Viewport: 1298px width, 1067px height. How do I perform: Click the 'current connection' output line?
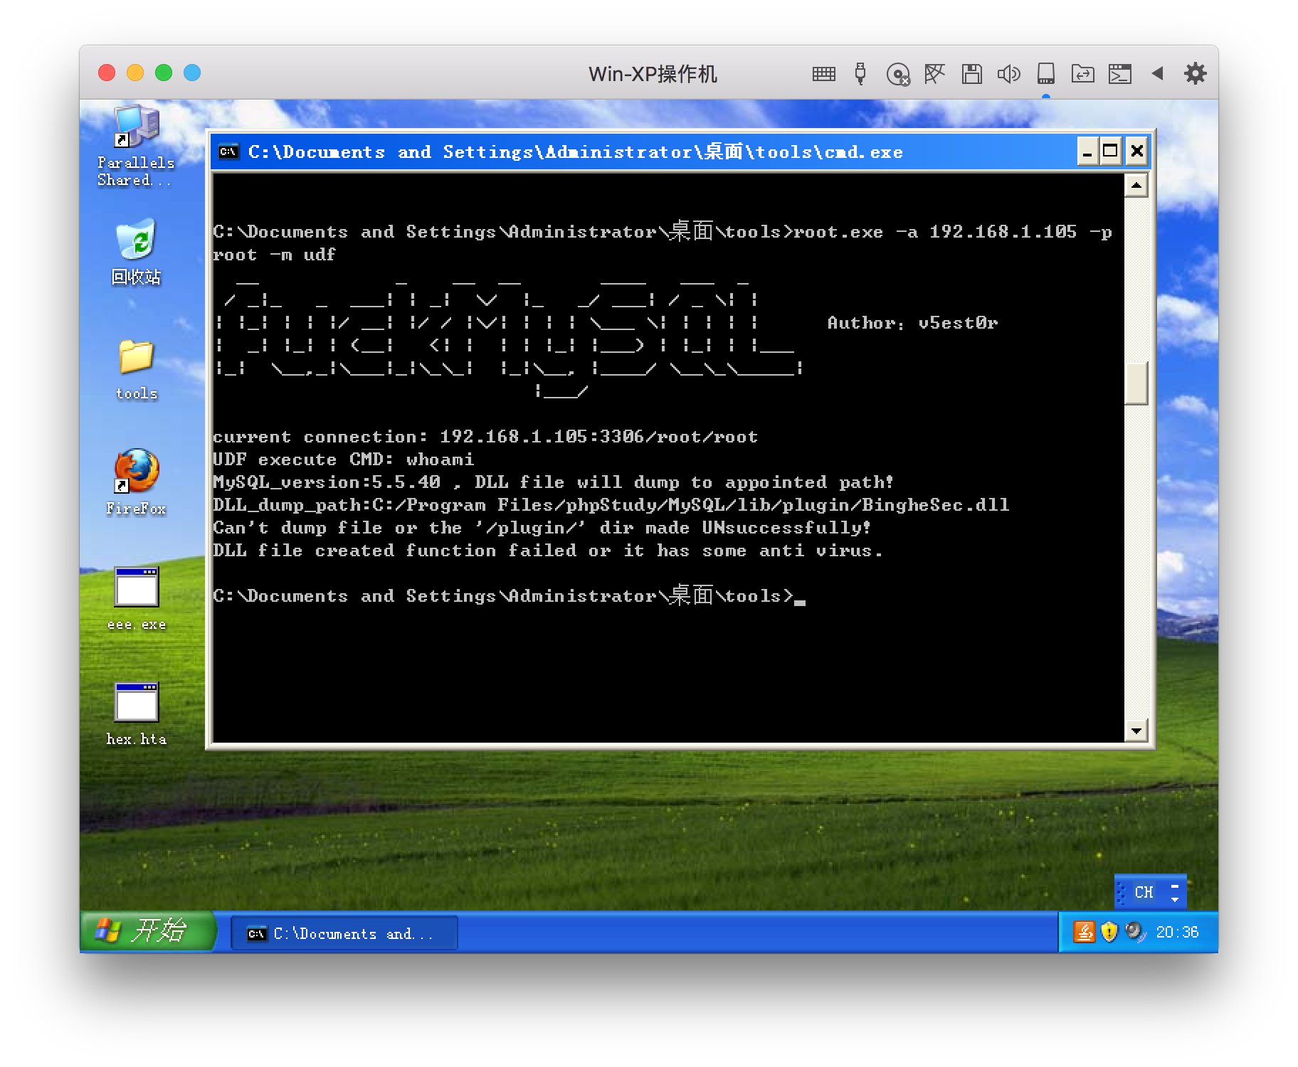(x=485, y=437)
